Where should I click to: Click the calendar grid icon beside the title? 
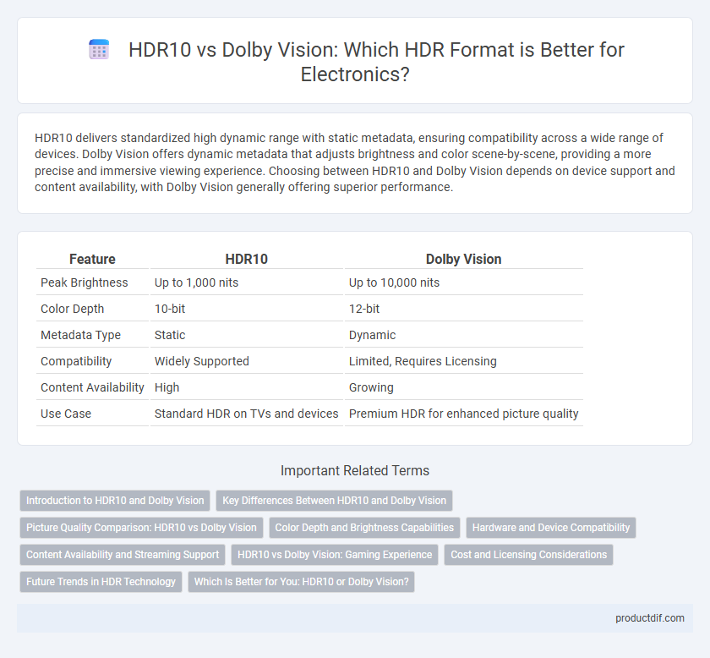click(99, 49)
